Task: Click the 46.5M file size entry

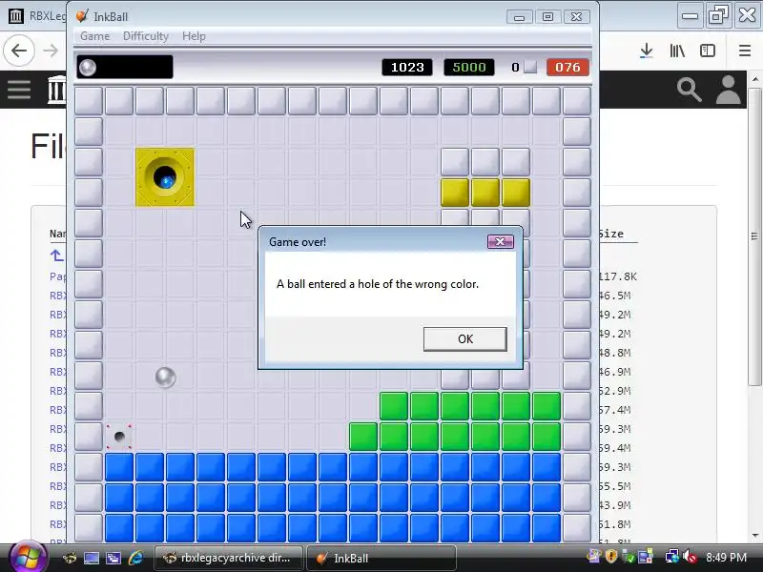Action: [614, 296]
